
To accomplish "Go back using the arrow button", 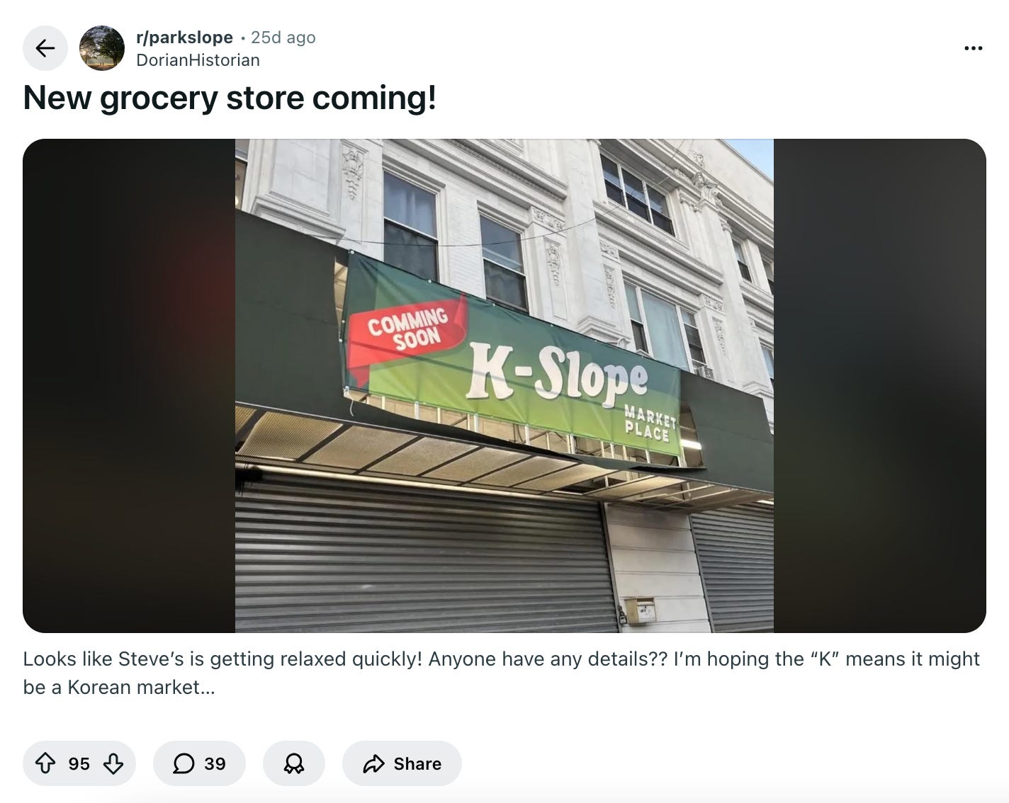I will (45, 48).
